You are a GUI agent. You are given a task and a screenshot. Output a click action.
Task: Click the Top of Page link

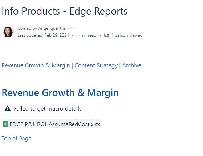16,139
